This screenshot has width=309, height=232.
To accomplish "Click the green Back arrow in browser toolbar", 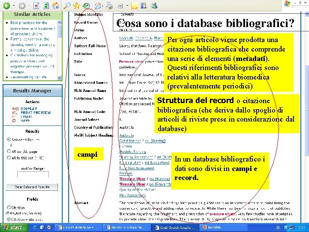I will (x=6, y=6).
